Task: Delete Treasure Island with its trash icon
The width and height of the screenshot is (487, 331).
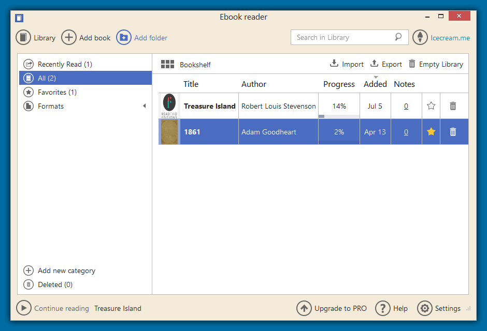Action: pos(453,106)
